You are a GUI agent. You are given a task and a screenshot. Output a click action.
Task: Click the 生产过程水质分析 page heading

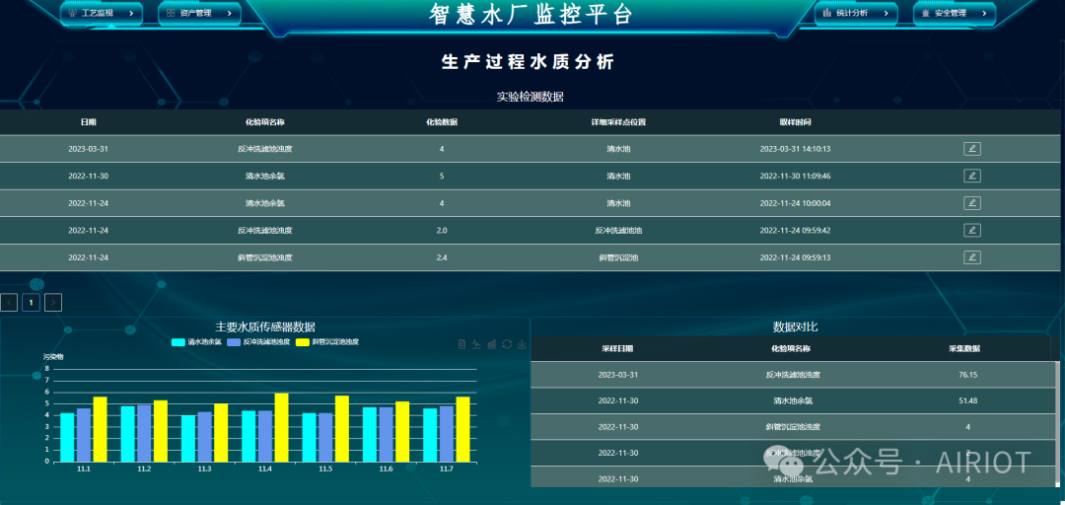click(529, 62)
